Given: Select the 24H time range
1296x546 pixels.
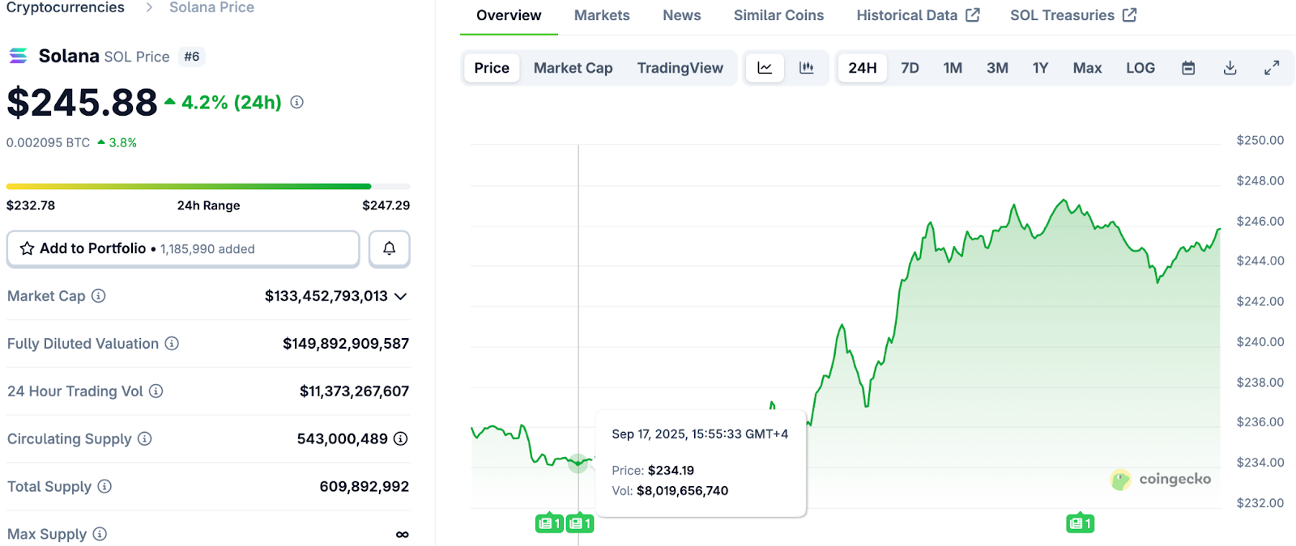Looking at the screenshot, I should [863, 68].
